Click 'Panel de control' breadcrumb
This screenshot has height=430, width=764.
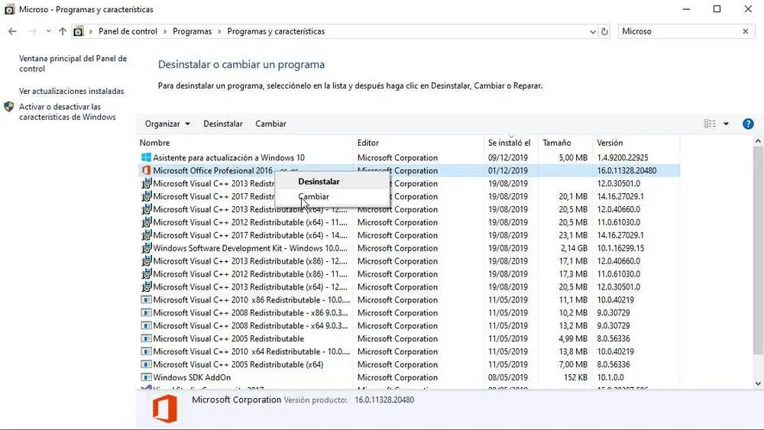128,31
